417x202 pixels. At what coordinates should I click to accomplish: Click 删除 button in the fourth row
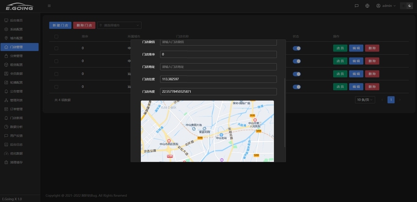tap(372, 86)
